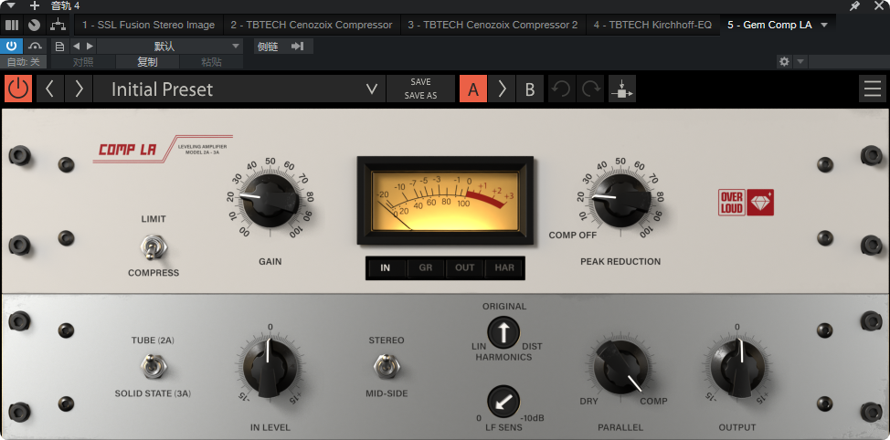Pin the plugin window
Viewport: 890px width, 440px height.
(x=854, y=5)
